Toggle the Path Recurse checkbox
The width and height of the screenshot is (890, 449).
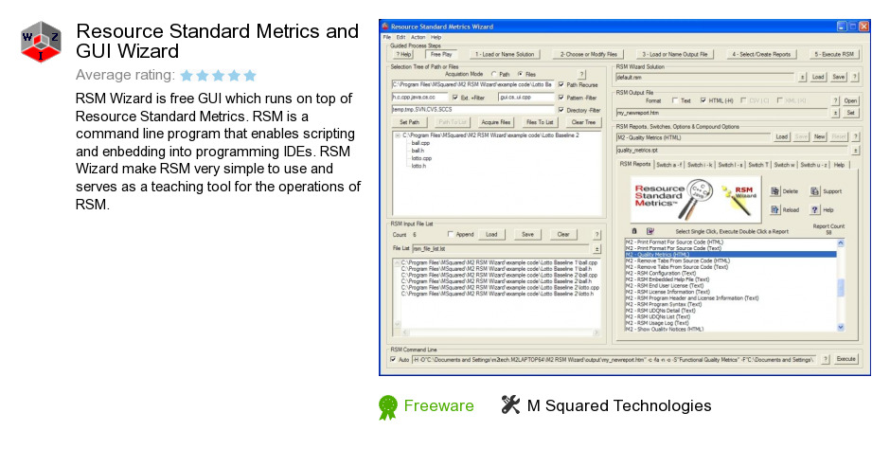[x=561, y=84]
